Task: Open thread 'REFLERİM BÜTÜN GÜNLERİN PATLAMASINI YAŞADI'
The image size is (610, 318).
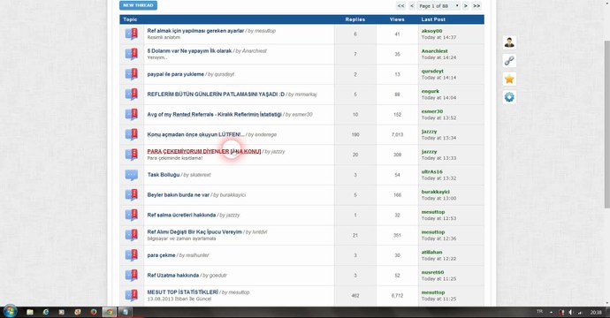Action: pos(216,95)
